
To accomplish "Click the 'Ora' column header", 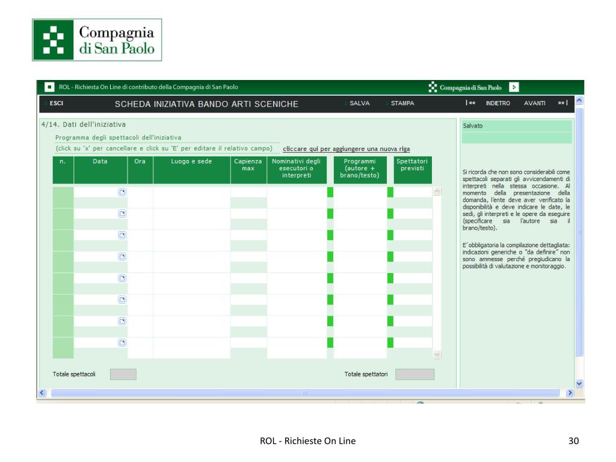I will [x=140, y=170].
